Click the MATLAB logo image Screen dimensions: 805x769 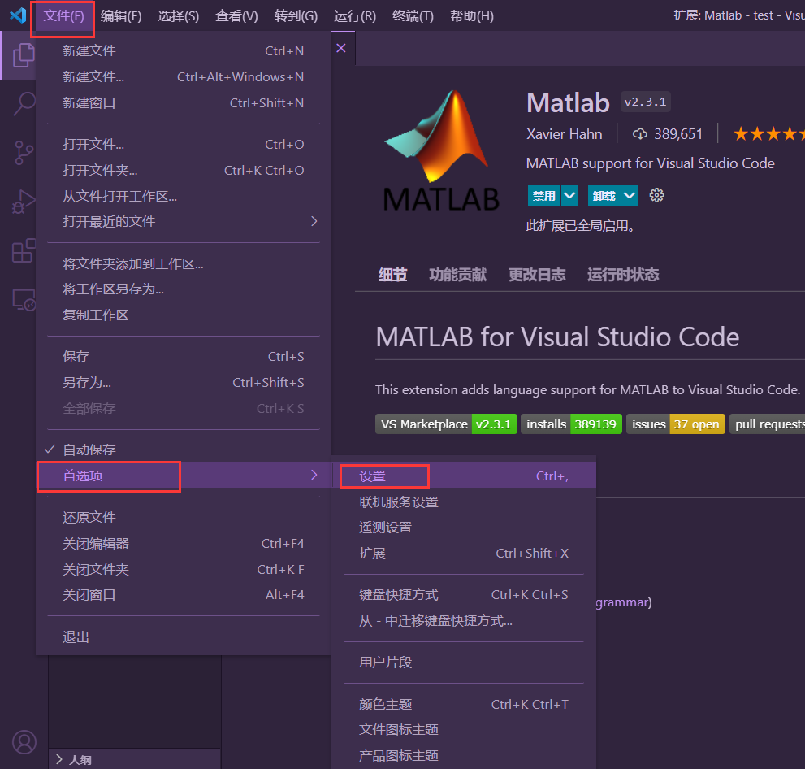pos(441,151)
